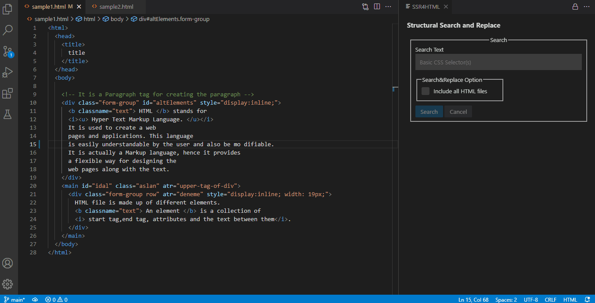Open the notifications bell in status bar
Viewport: 595px width, 303px height.
click(x=588, y=299)
